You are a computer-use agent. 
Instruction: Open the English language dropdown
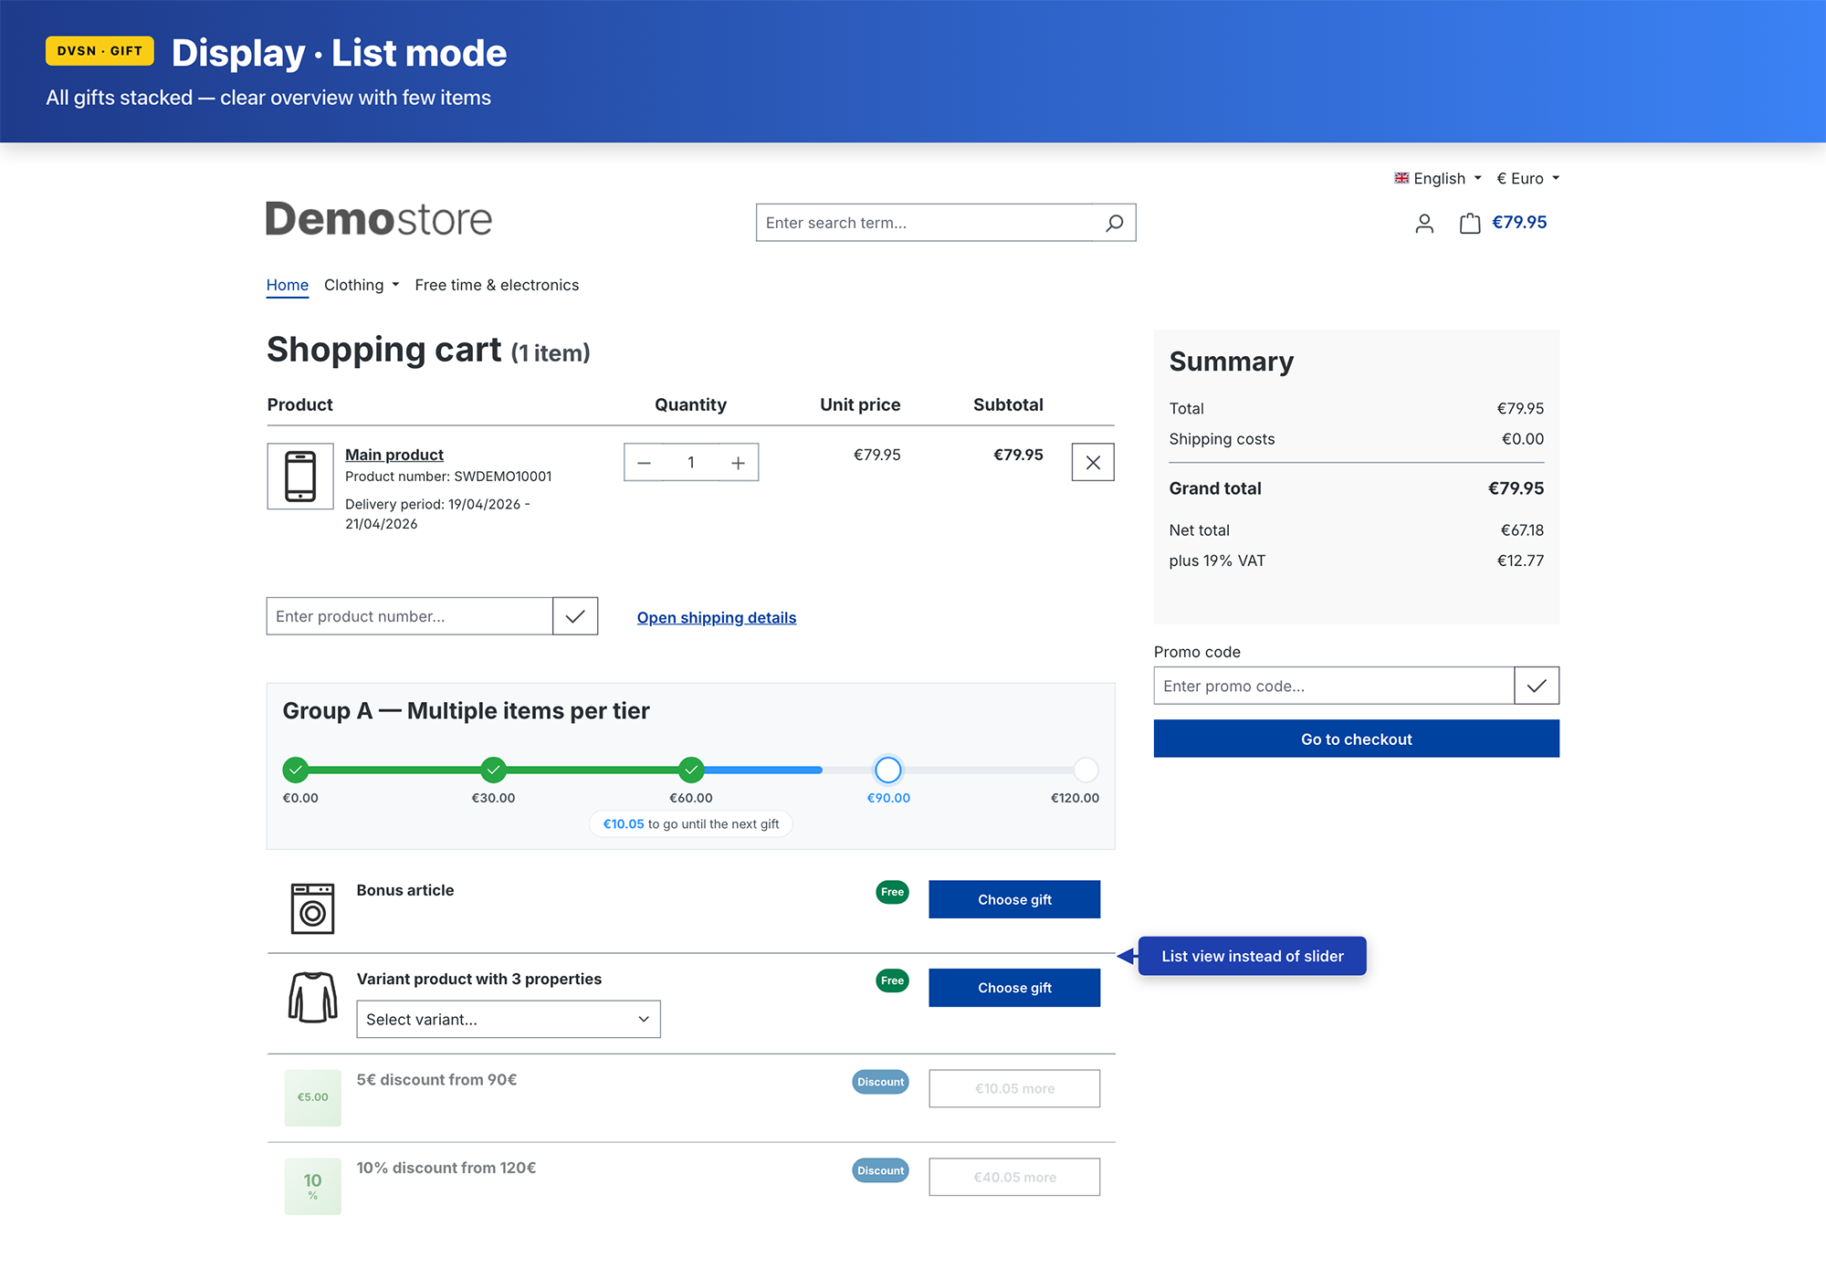tap(1438, 179)
